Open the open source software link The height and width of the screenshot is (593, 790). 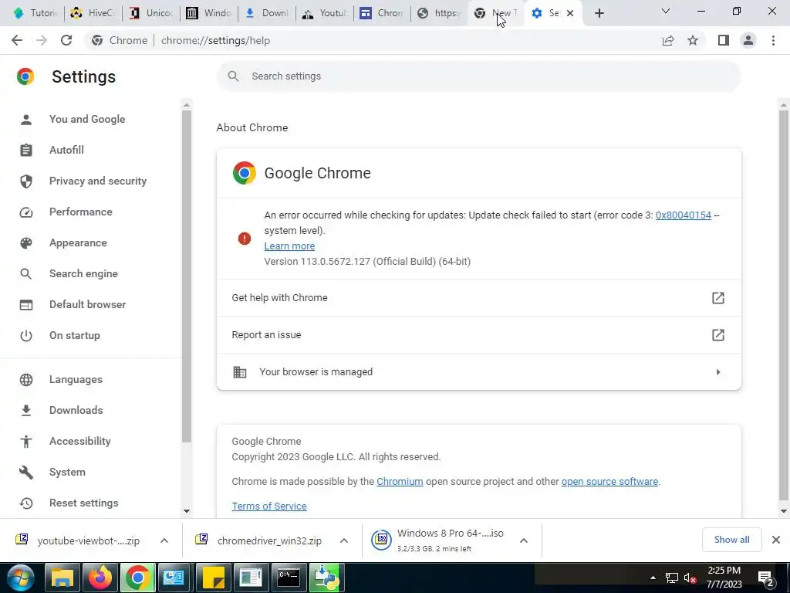click(x=609, y=482)
